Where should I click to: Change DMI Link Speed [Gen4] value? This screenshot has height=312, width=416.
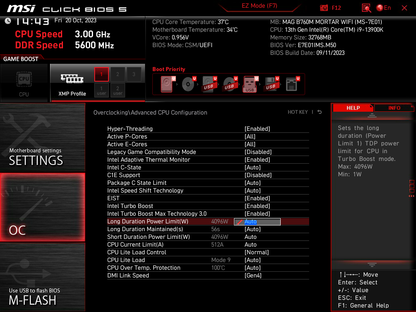[x=253, y=275]
